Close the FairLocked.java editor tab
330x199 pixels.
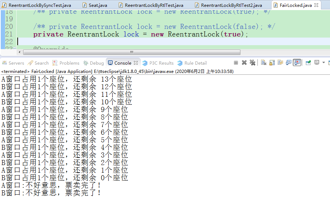pyautogui.click(x=316, y=5)
